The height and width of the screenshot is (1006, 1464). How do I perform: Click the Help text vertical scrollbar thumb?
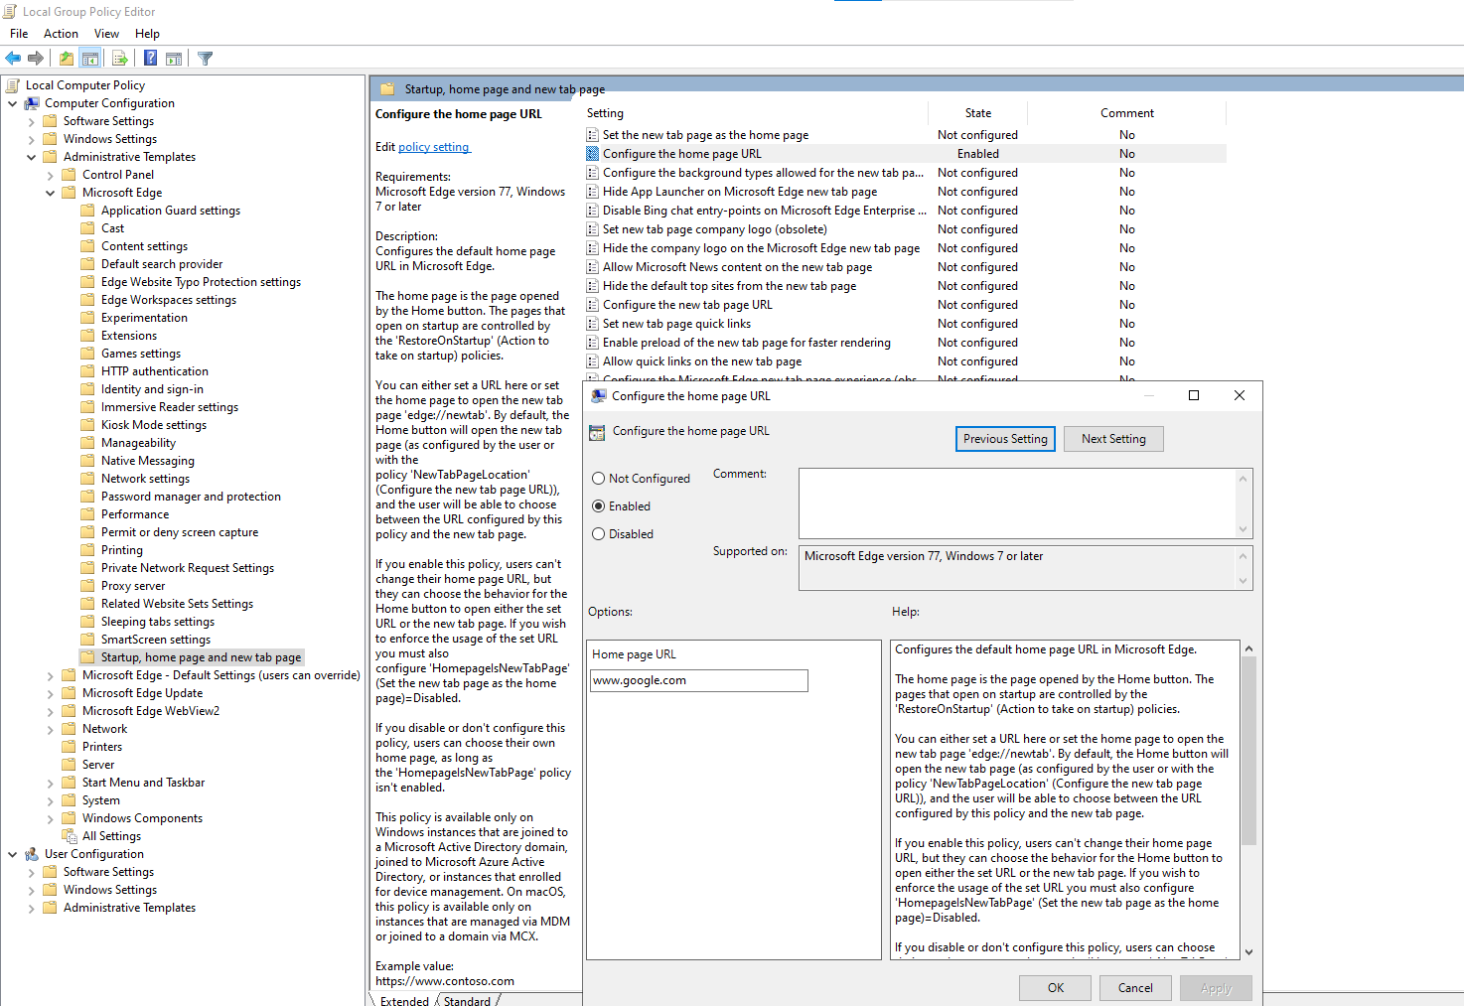pyautogui.click(x=1248, y=751)
